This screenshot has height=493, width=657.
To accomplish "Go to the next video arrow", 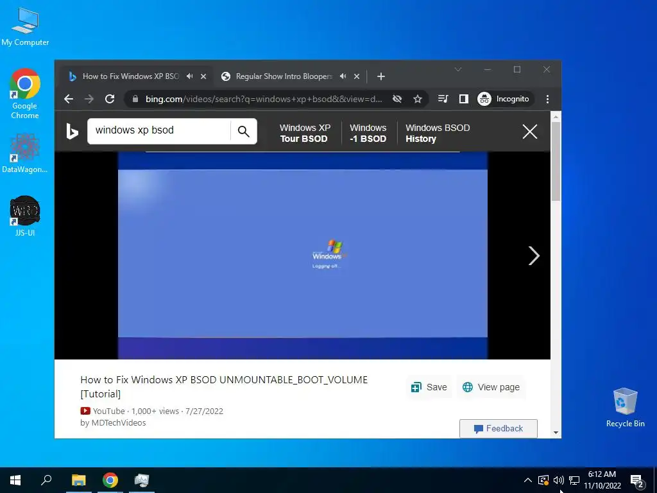I will pyautogui.click(x=533, y=255).
